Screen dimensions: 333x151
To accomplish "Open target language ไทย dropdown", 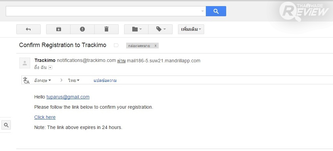I will pos(74,80).
